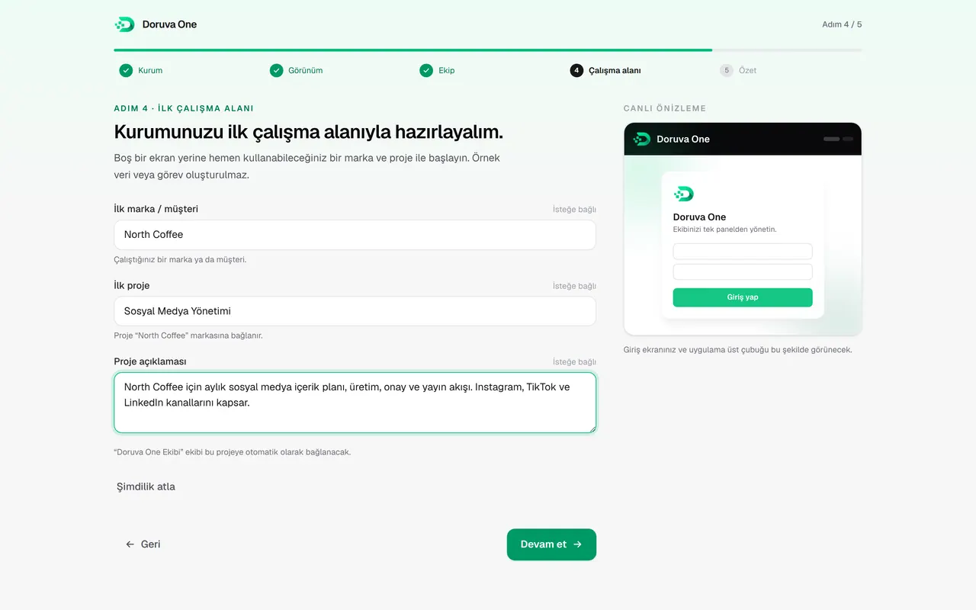Image resolution: width=976 pixels, height=610 pixels.
Task: Click the Doruva One brand name in header
Action: 169,24
